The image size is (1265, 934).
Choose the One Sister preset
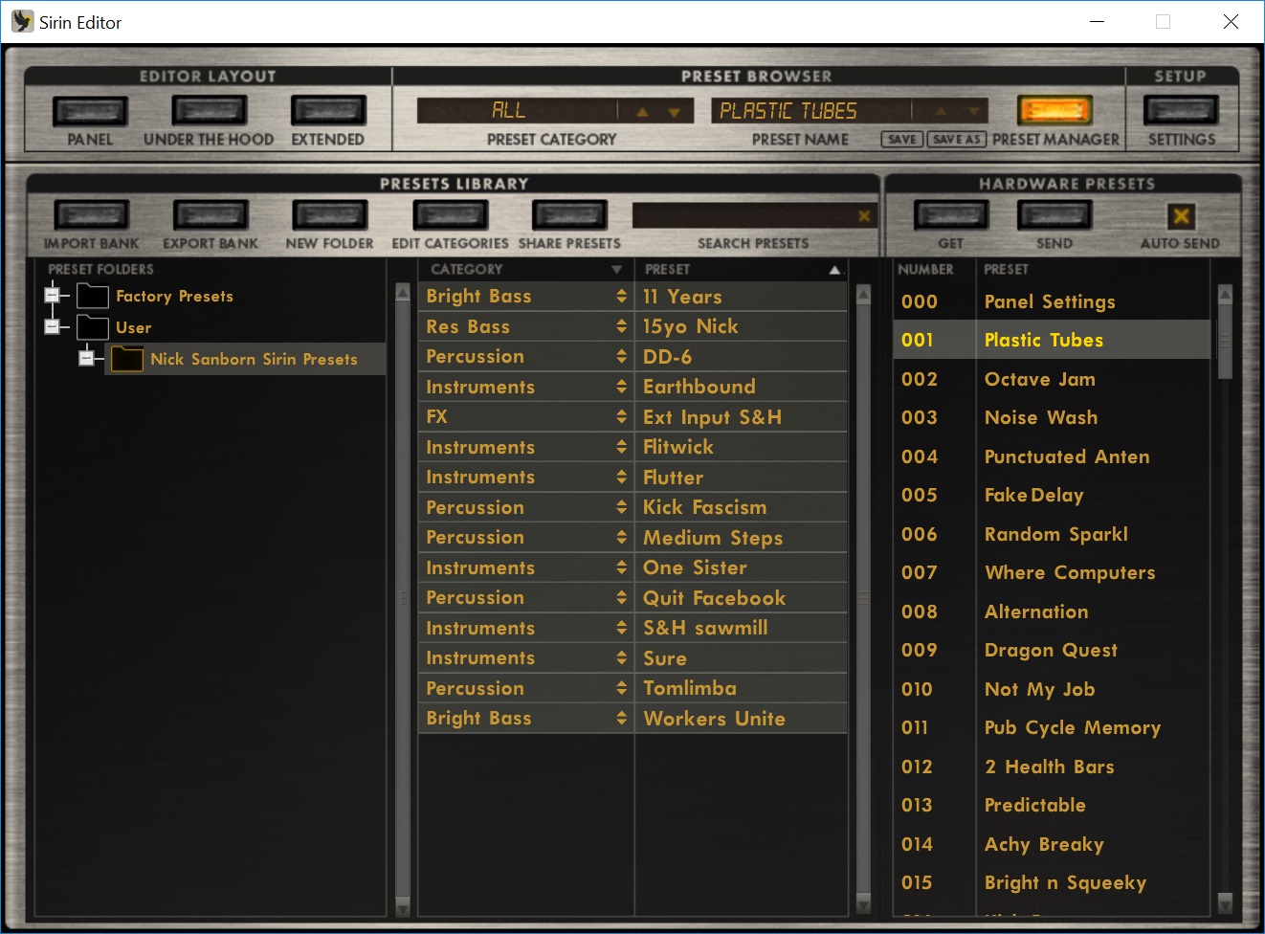click(x=742, y=567)
